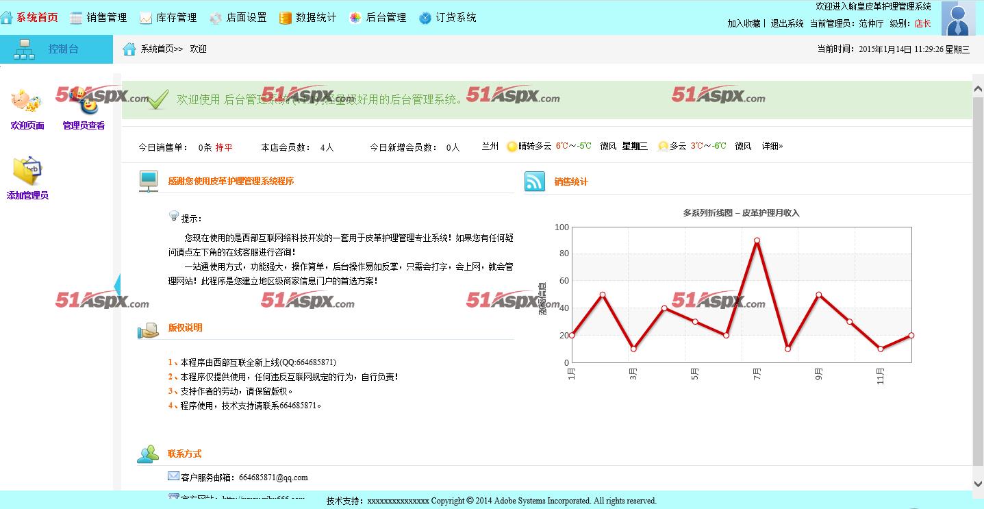Click the green checkmark welcome icon

click(157, 100)
